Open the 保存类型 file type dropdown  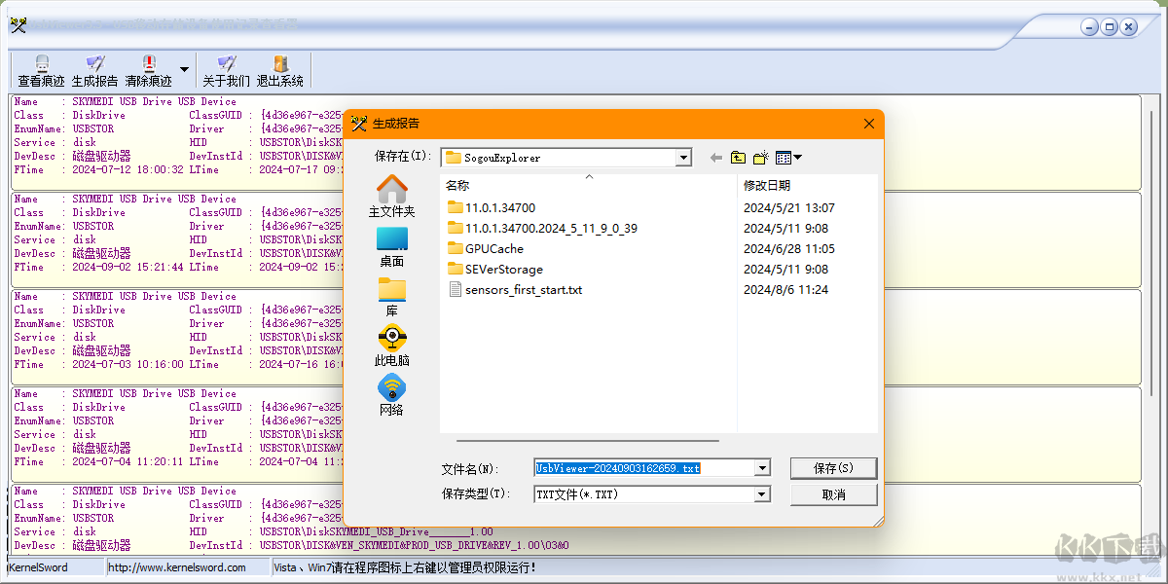(761, 493)
